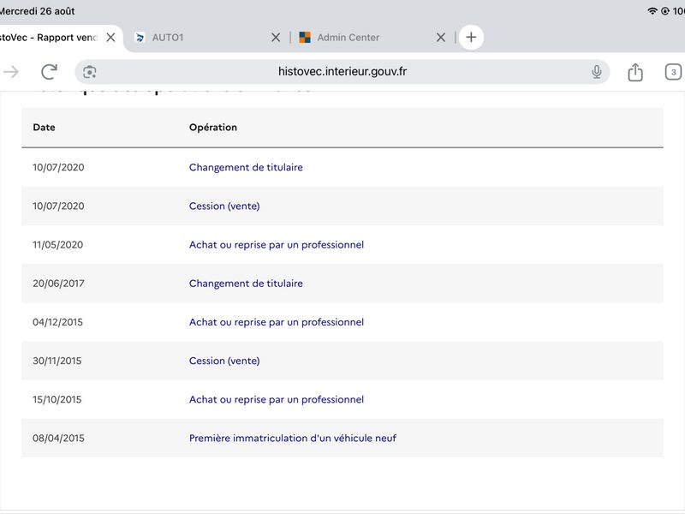This screenshot has height=514, width=685.
Task: Click the Admin Center tab favicon
Action: [x=305, y=38]
